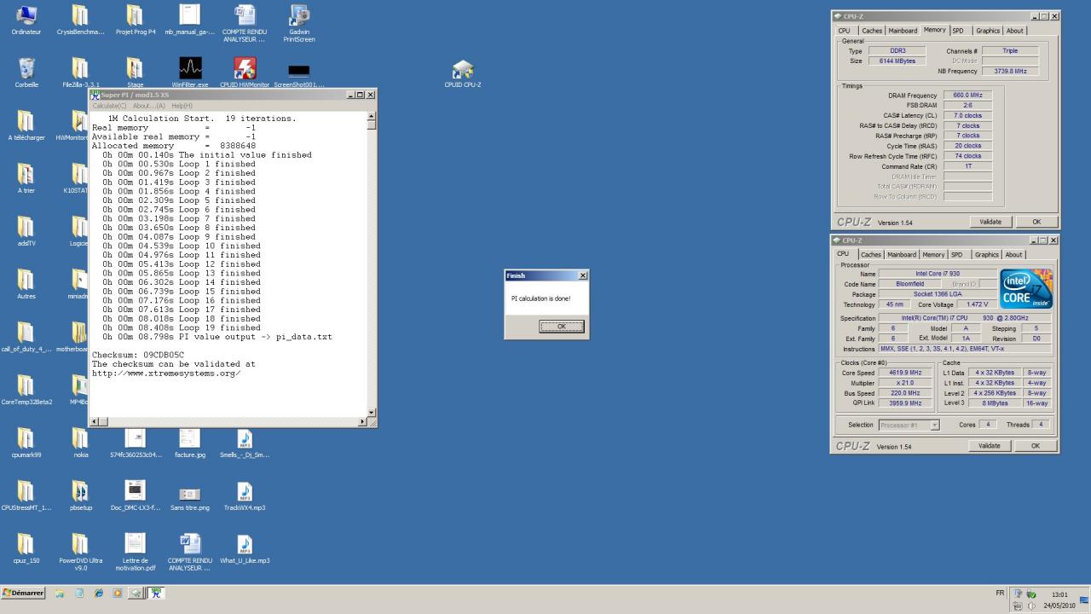
Task: Open the Help(H) menu in Super PI
Action: (182, 106)
